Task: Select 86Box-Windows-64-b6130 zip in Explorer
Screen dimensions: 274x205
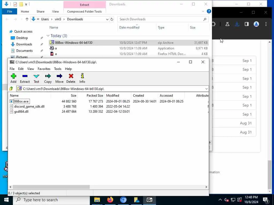Action: click(x=128, y=42)
